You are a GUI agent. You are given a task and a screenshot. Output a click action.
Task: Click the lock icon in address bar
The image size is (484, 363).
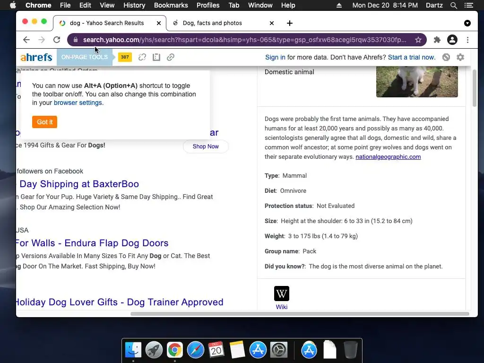[x=76, y=40]
